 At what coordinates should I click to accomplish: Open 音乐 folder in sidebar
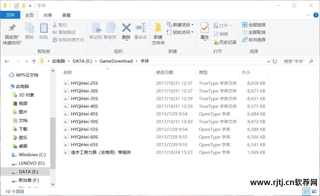[20, 137]
